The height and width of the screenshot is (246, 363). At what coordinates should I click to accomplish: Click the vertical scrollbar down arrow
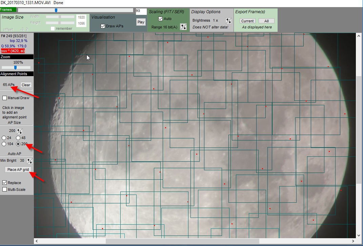359,235
